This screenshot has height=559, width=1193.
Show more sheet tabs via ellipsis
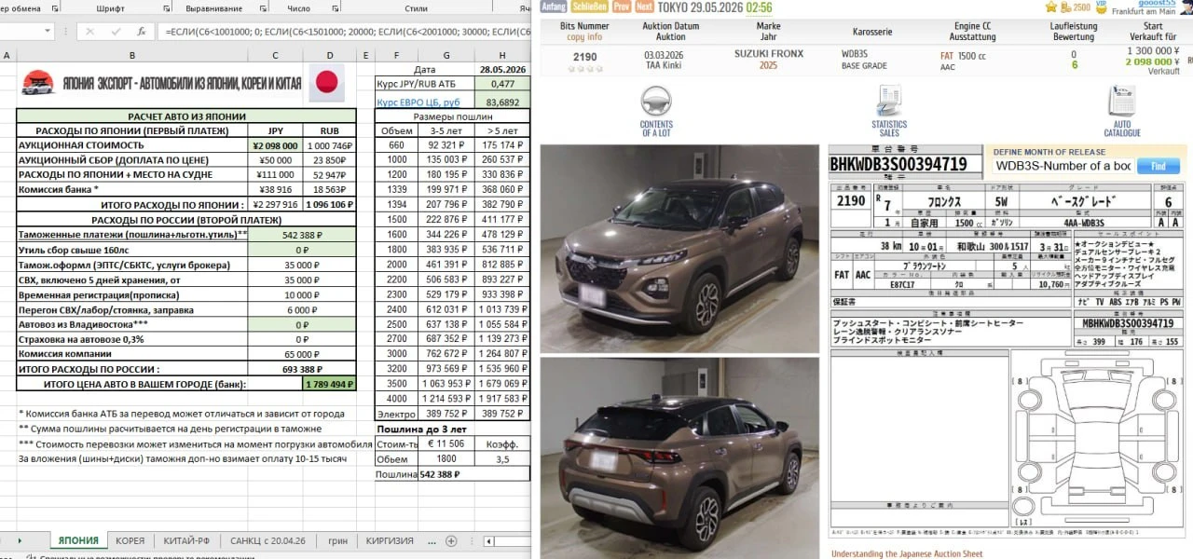coord(432,540)
